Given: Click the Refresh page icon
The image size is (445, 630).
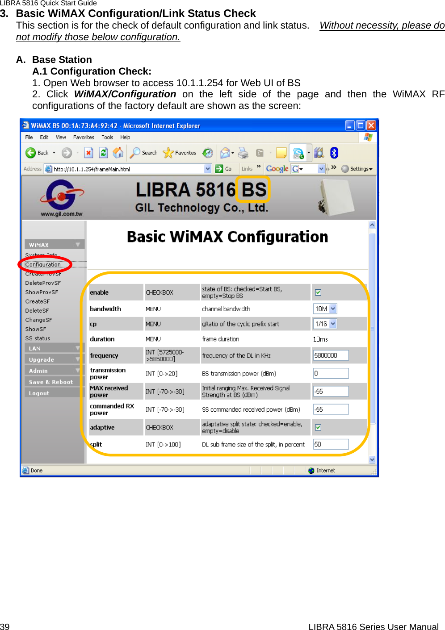Looking at the screenshot, I should coord(103,153).
